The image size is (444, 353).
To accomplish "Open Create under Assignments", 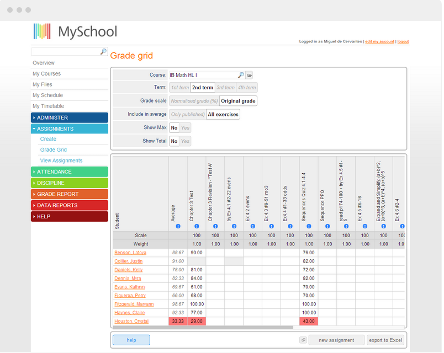I will click(48, 139).
